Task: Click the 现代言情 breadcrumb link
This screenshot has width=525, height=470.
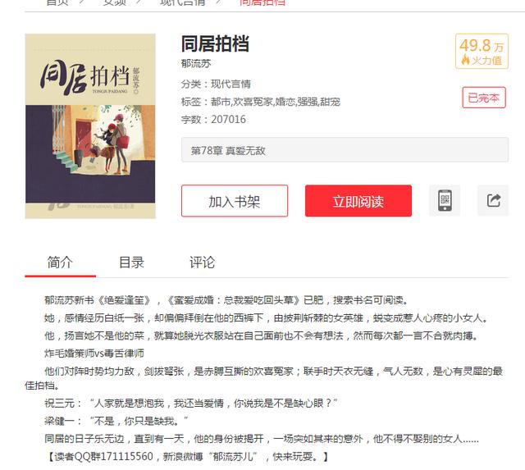Action: click(x=182, y=2)
